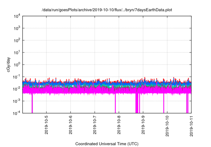
Task: Click the 10^4 y-axis tick label
Action: [17, 16]
